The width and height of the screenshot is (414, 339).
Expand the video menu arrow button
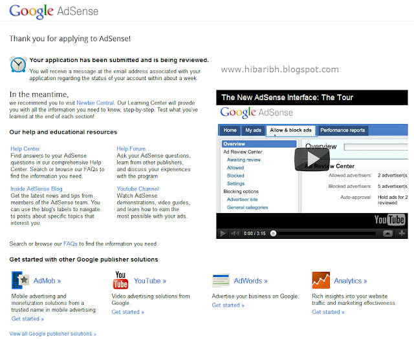point(387,233)
